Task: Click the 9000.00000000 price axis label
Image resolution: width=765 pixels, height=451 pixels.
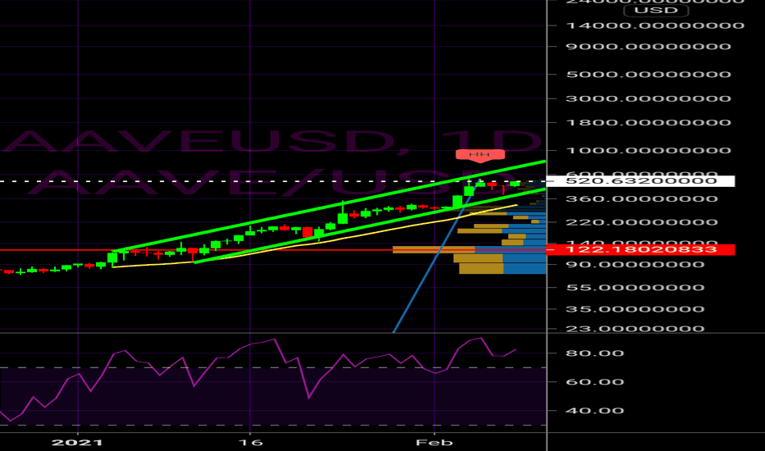Action: click(x=648, y=47)
